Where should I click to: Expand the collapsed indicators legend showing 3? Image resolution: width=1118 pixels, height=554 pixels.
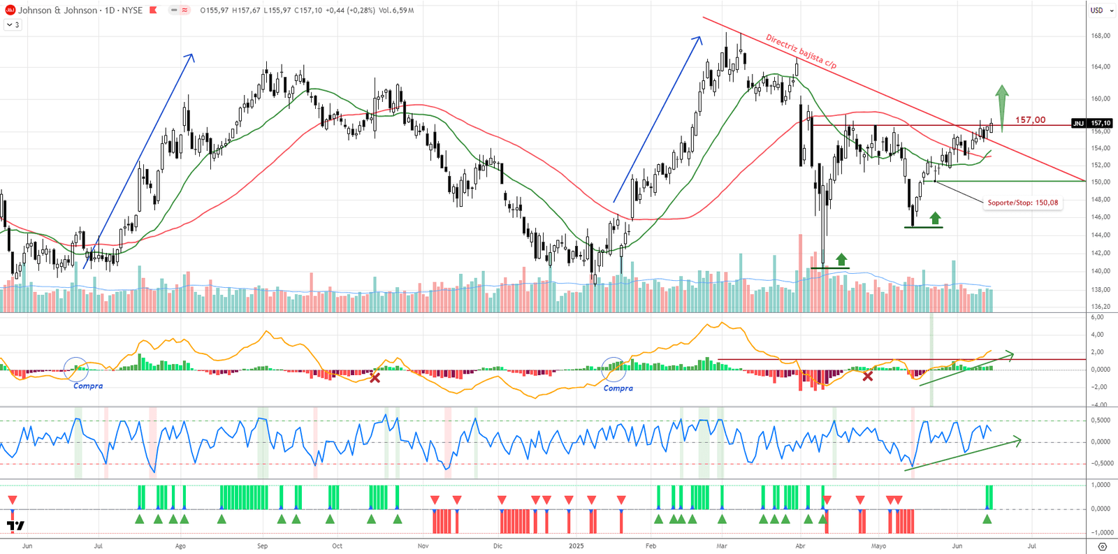(x=13, y=24)
